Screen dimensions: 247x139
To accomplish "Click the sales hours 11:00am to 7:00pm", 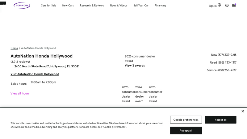I will (x=43, y=82).
